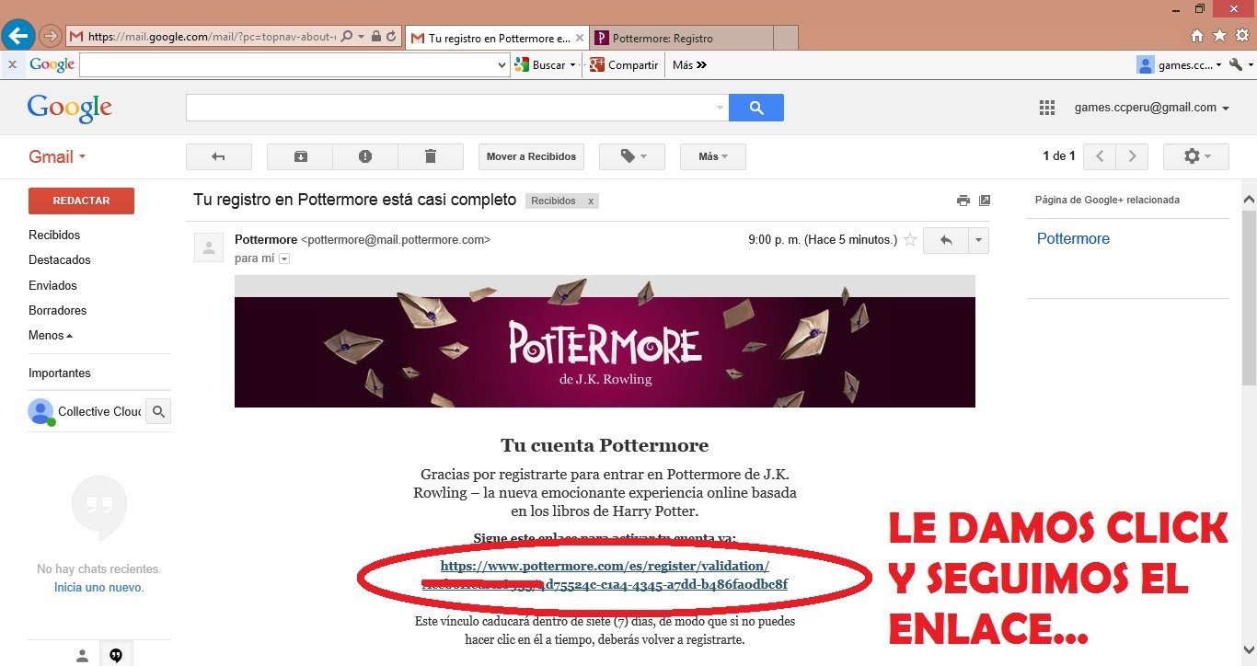Open the Importantes folder

point(60,373)
